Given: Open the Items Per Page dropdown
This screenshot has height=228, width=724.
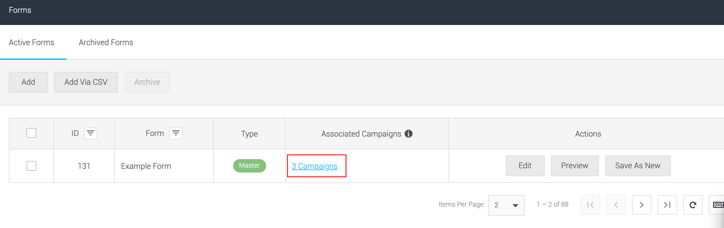Looking at the screenshot, I should [x=506, y=205].
